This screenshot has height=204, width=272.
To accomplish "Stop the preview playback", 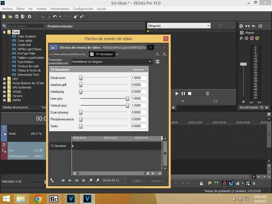I will click(190, 94).
